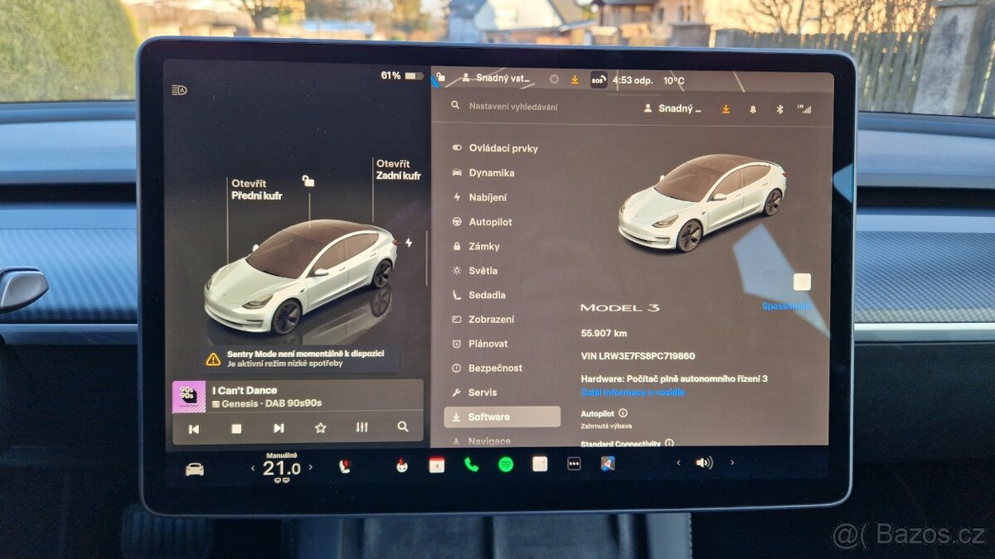Tap the notifications bell icon
The height and width of the screenshot is (559, 995).
click(752, 108)
